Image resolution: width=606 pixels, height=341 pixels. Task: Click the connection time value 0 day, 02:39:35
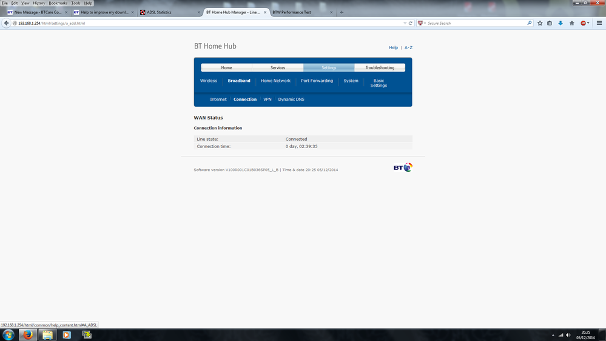click(301, 146)
